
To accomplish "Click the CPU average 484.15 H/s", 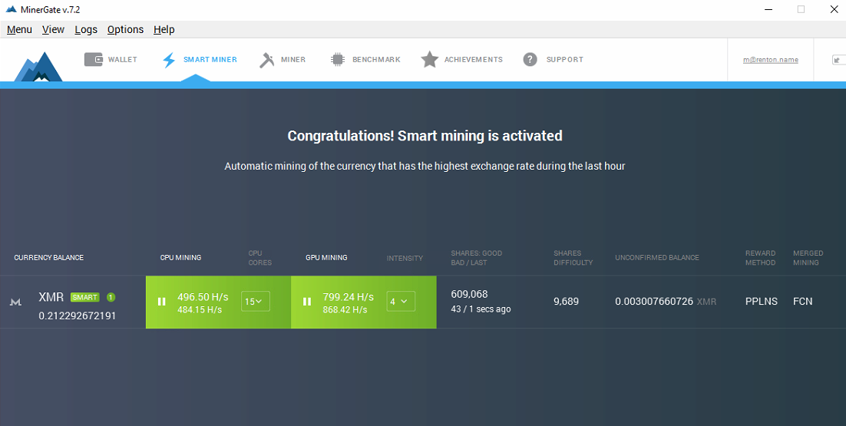I will tap(200, 309).
